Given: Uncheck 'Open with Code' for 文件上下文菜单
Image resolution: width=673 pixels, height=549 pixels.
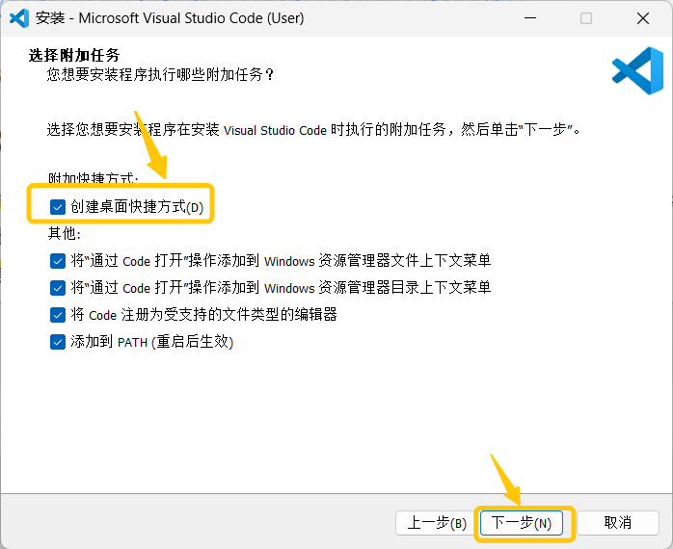Looking at the screenshot, I should [58, 260].
